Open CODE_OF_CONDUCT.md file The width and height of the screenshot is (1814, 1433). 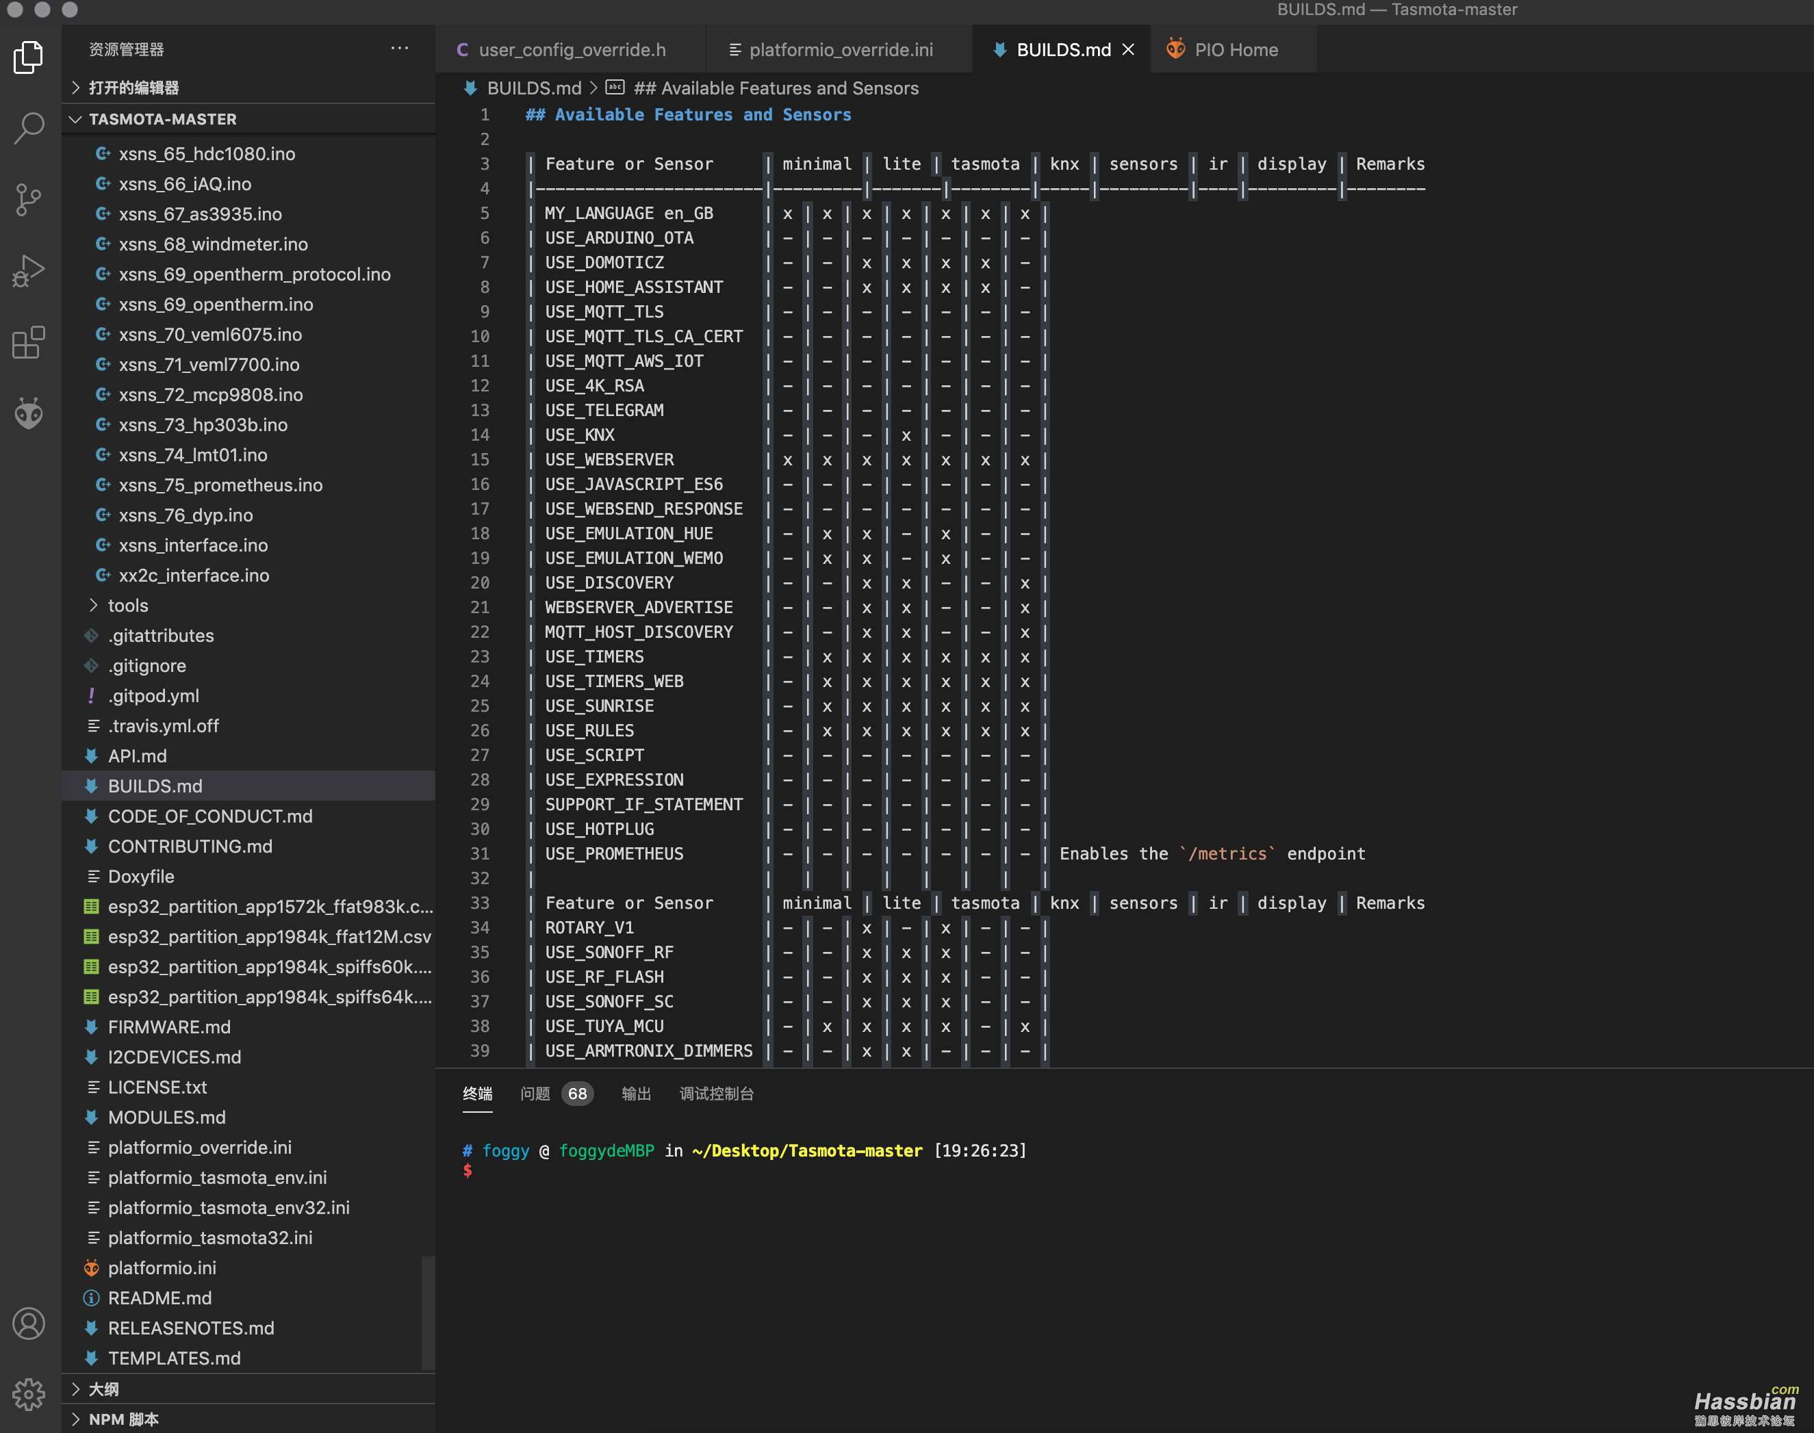click(248, 816)
